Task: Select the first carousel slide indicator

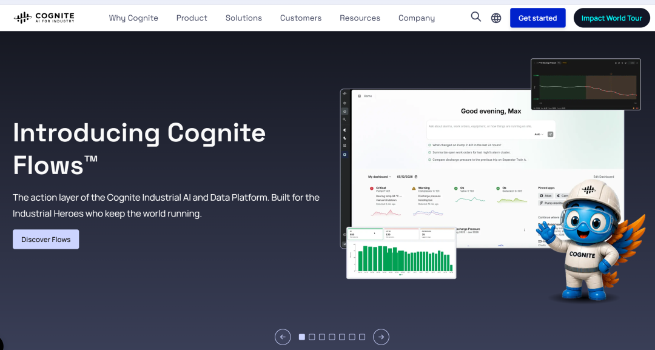Action: (x=301, y=337)
